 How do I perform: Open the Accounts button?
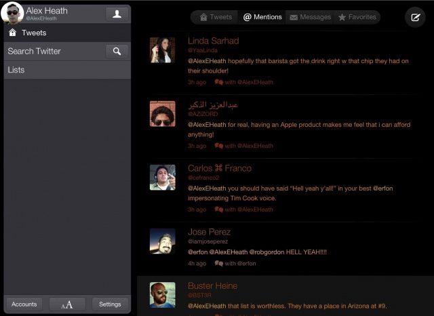point(24,304)
